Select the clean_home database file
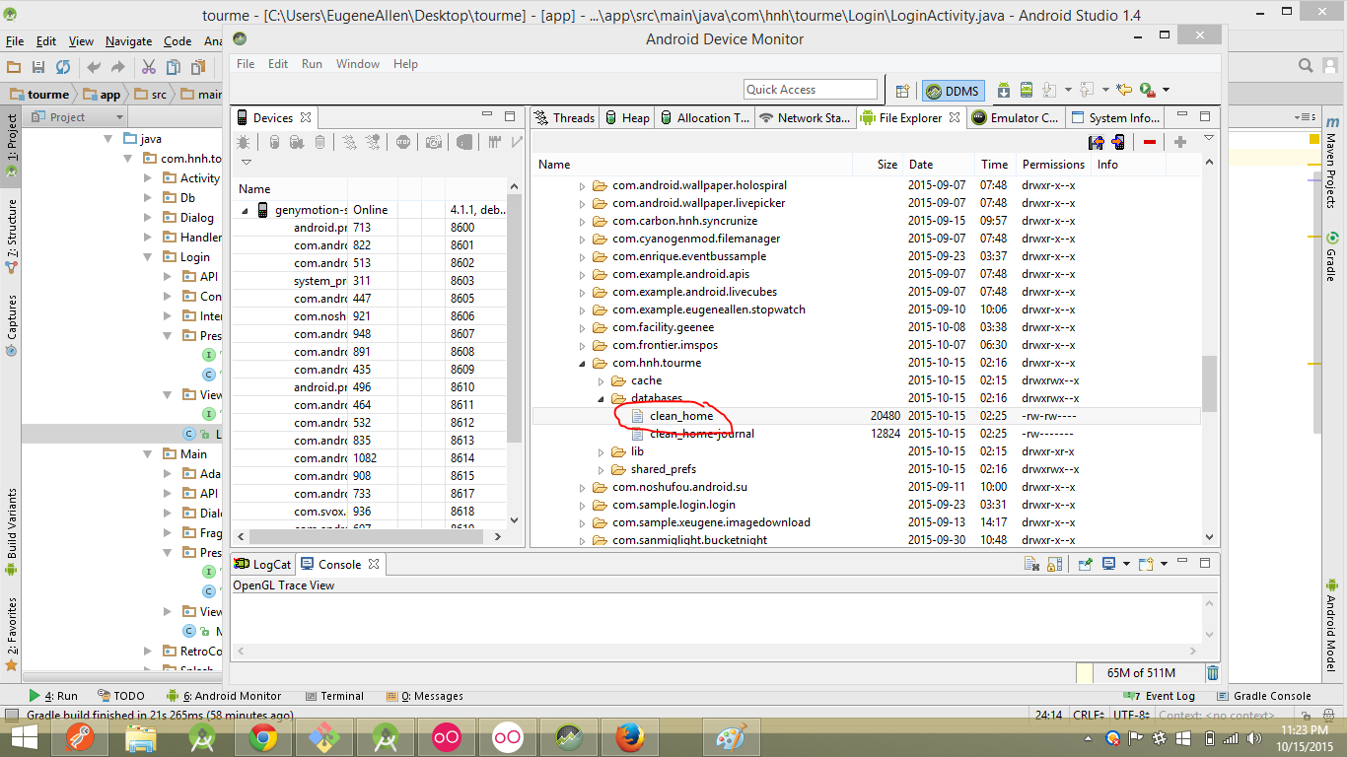Image resolution: width=1347 pixels, height=757 pixels. pos(681,416)
